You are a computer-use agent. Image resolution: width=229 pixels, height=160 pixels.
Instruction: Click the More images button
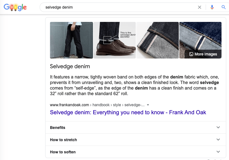(x=203, y=54)
